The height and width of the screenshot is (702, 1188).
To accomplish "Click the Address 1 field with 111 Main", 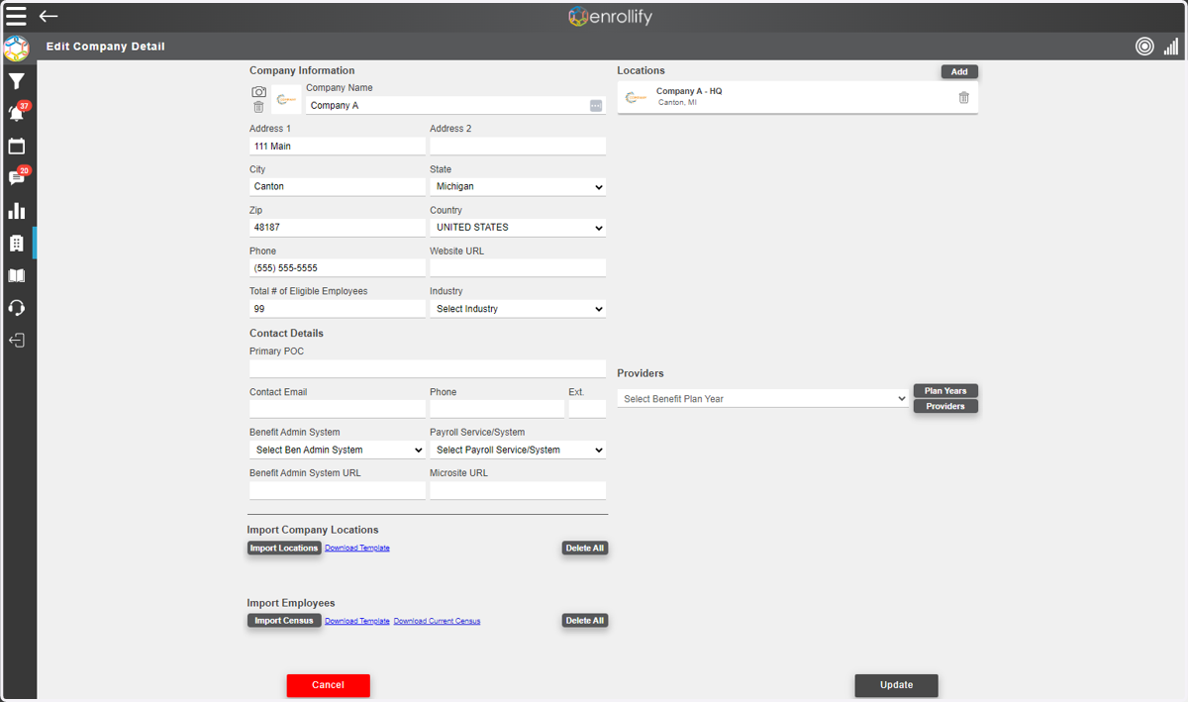I will 338,146.
